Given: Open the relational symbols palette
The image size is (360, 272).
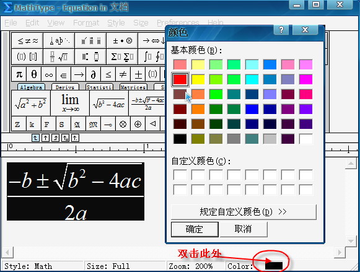Looking at the screenshot, I should [x=27, y=41].
